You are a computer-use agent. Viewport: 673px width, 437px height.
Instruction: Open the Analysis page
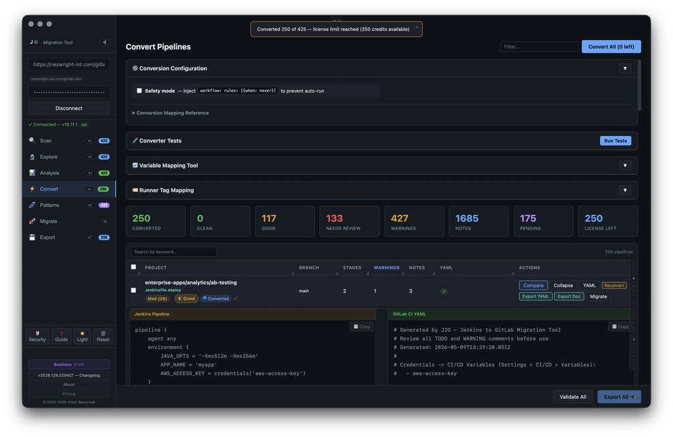pyautogui.click(x=69, y=173)
